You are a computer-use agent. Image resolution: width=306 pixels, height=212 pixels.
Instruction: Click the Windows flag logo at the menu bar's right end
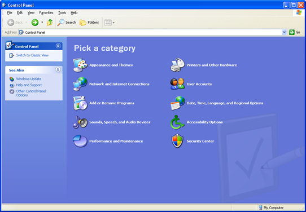(299, 12)
